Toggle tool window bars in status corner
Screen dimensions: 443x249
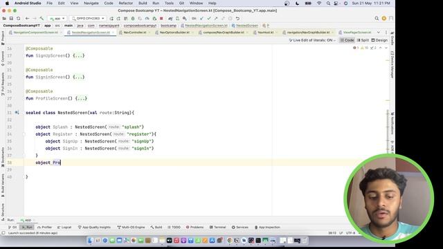click(3, 233)
